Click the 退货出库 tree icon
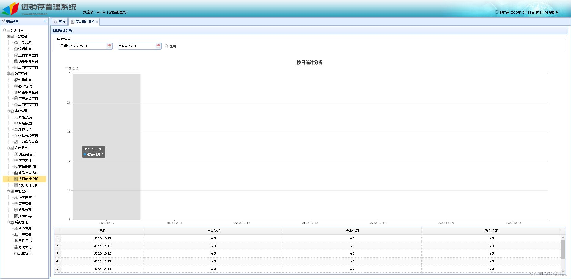571x279 pixels. (16, 49)
